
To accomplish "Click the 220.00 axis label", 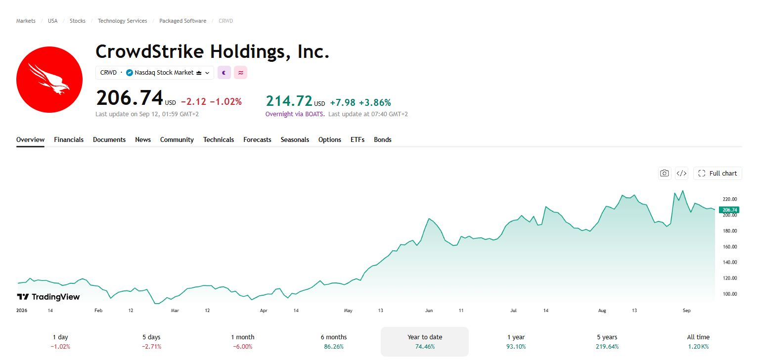I will click(730, 199).
